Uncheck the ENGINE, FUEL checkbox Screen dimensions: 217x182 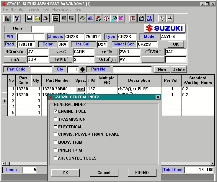[56, 111]
